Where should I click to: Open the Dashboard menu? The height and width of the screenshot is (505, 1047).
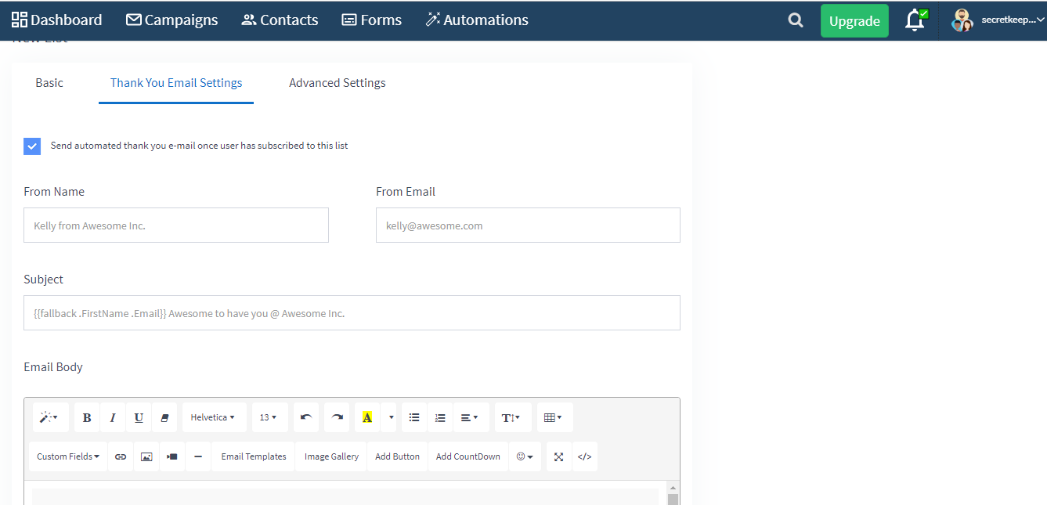coord(56,20)
